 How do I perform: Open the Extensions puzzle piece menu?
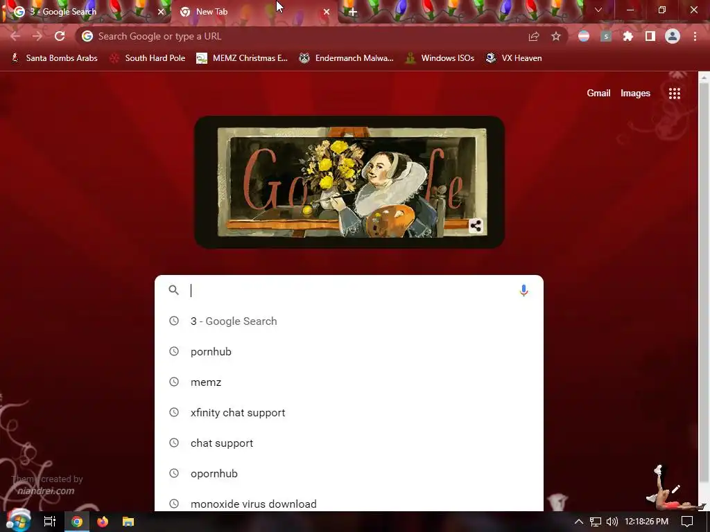pyautogui.click(x=628, y=36)
